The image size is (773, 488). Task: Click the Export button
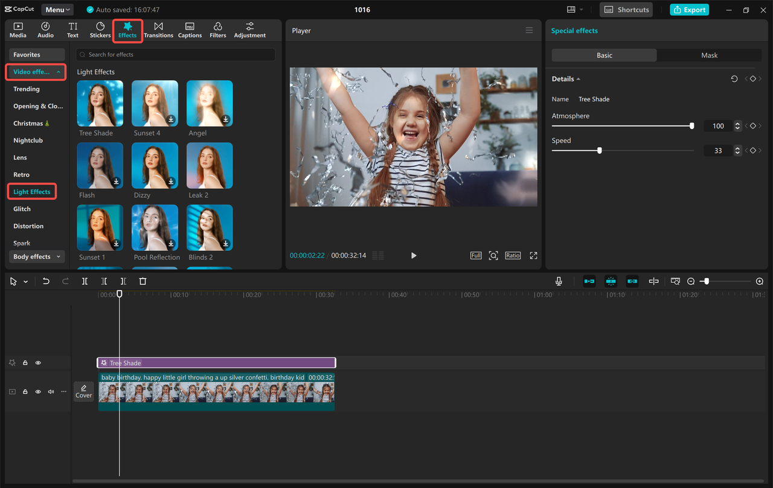tap(689, 10)
